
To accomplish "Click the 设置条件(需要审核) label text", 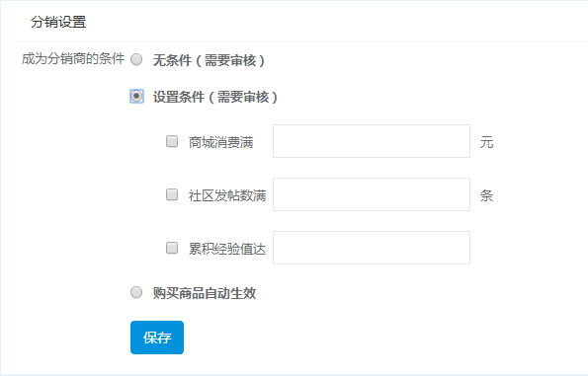I will [x=215, y=97].
